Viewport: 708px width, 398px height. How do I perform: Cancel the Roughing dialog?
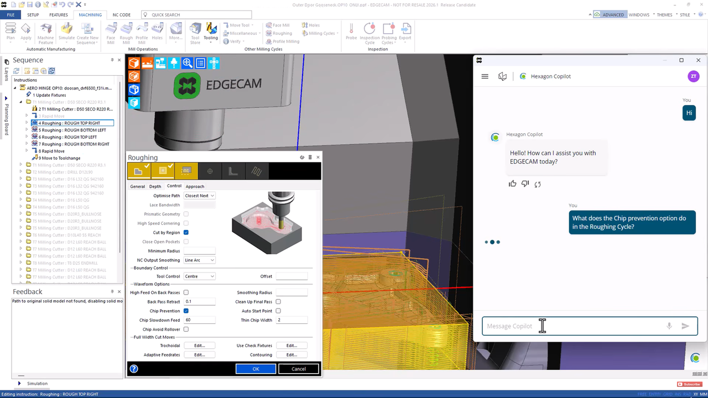click(299, 369)
